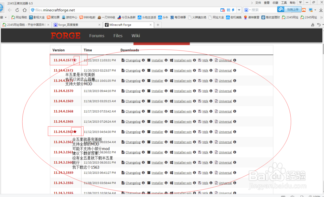The image size is (324, 197).
Task: Open the 游戏中心 bookmark
Action: (69, 17)
